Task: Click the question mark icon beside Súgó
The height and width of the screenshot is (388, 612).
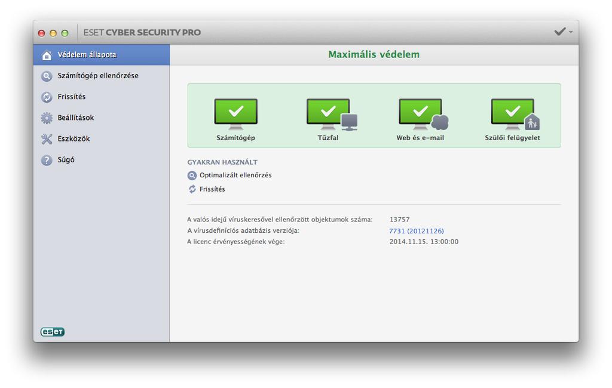Action: (x=47, y=160)
